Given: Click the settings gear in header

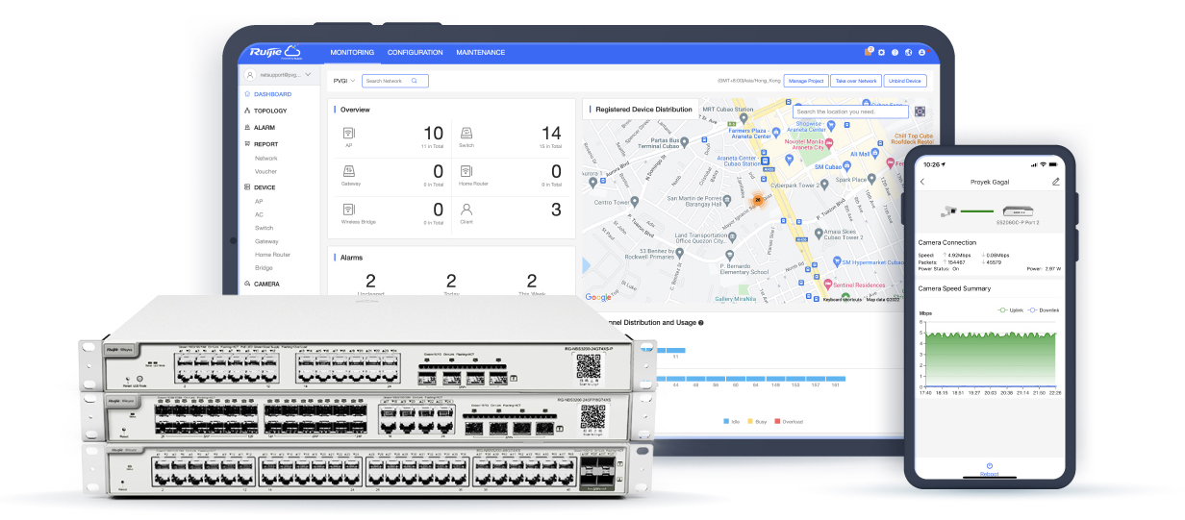Looking at the screenshot, I should (881, 52).
